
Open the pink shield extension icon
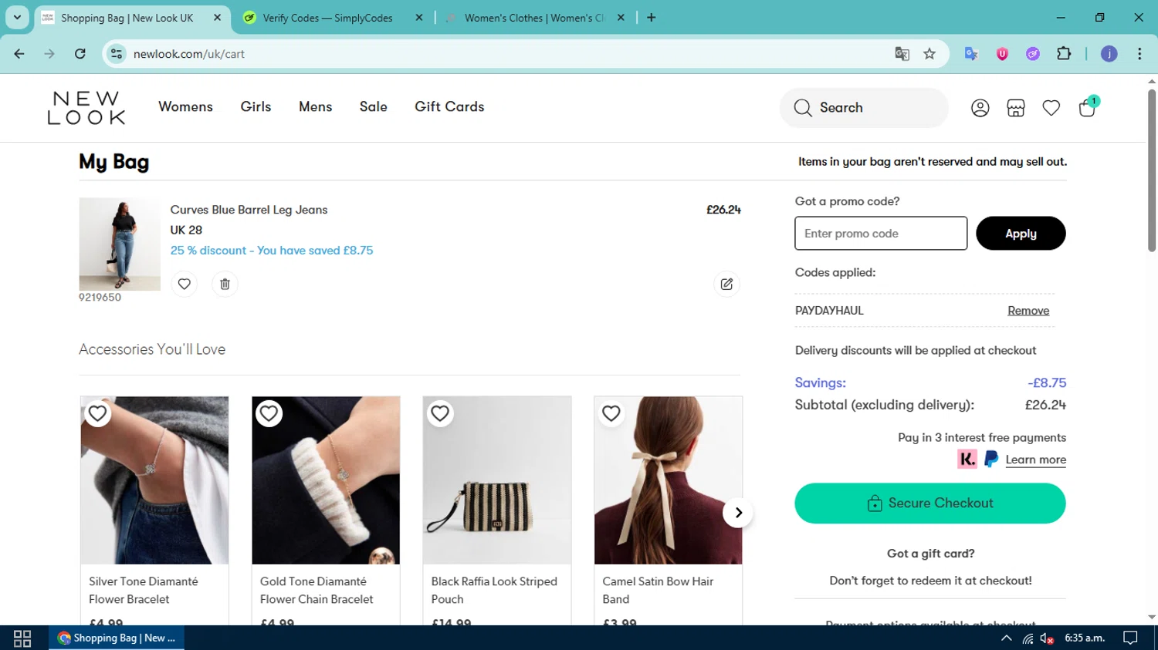(1002, 53)
